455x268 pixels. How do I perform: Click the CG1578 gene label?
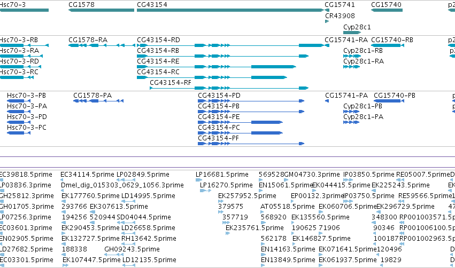tap(82, 5)
